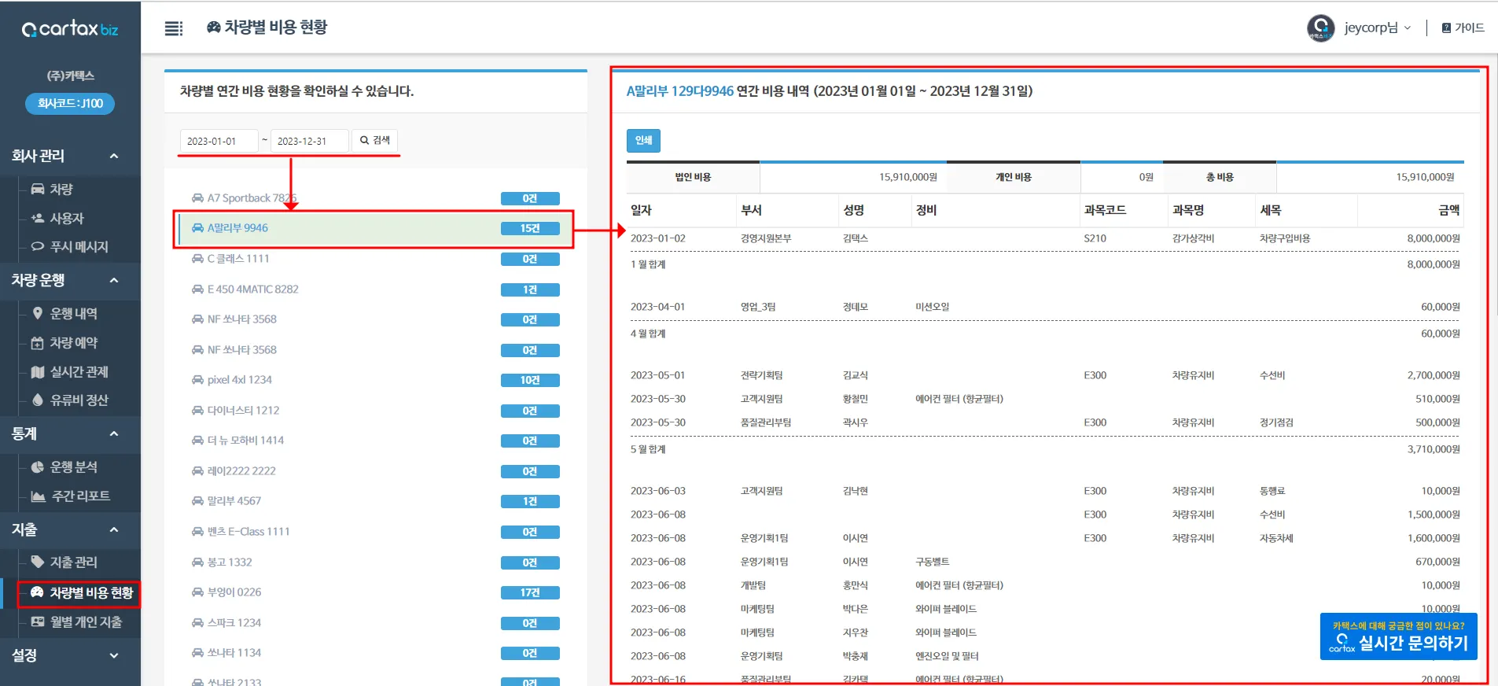This screenshot has width=1498, height=686.
Task: Open the 가이드 guide link
Action: [1463, 28]
